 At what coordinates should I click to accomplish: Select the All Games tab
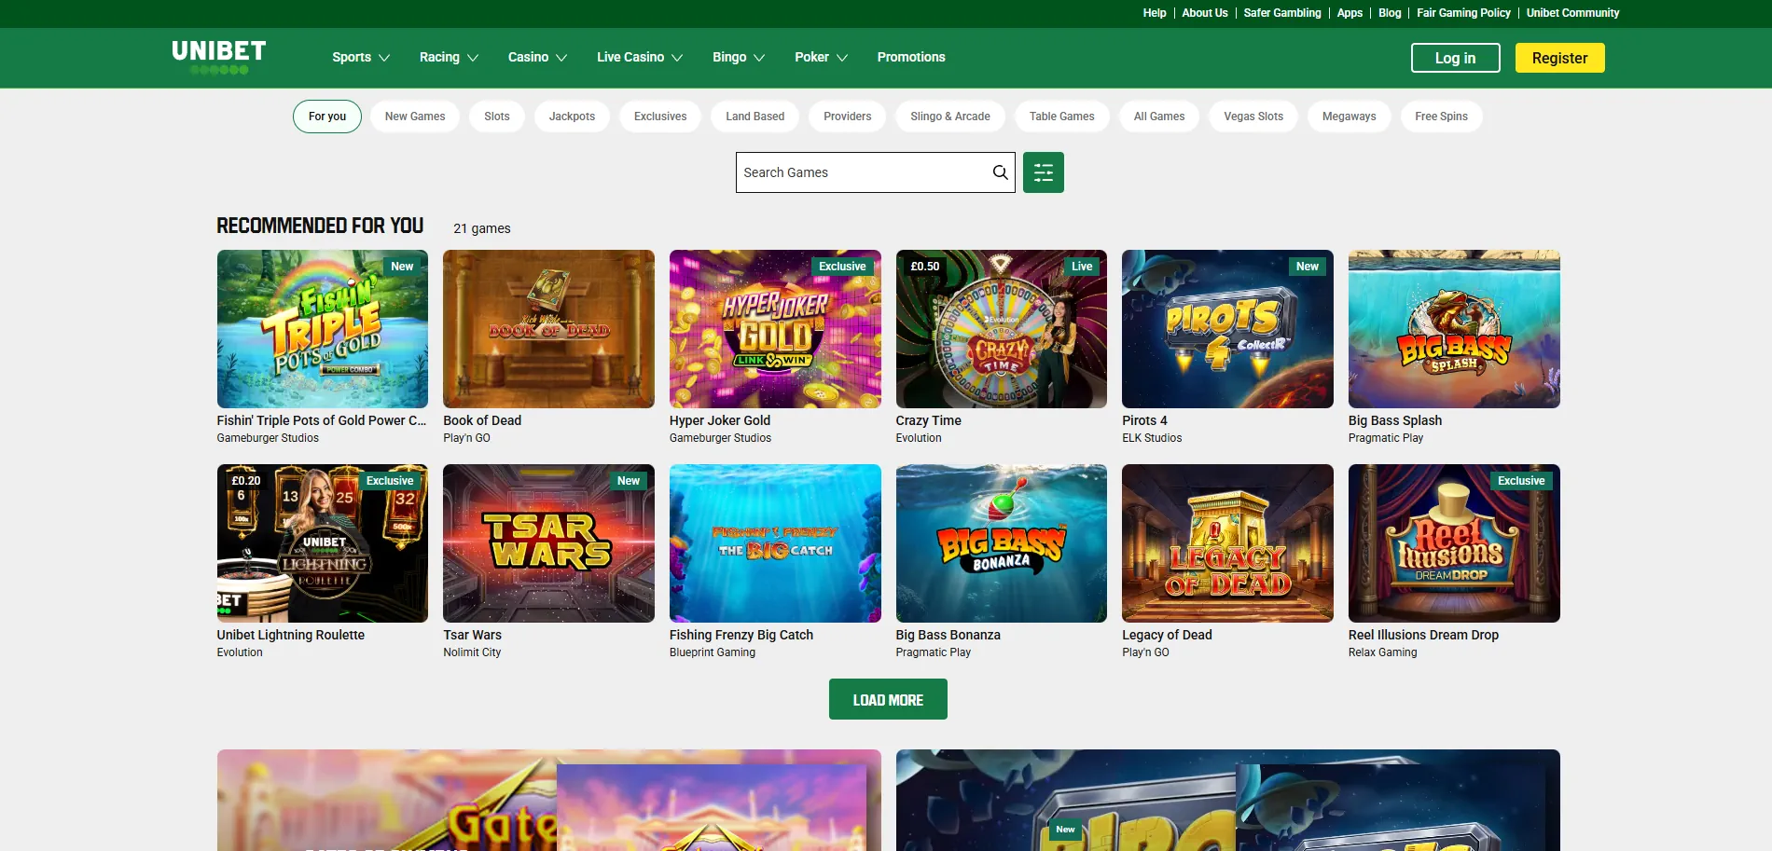1159,117
